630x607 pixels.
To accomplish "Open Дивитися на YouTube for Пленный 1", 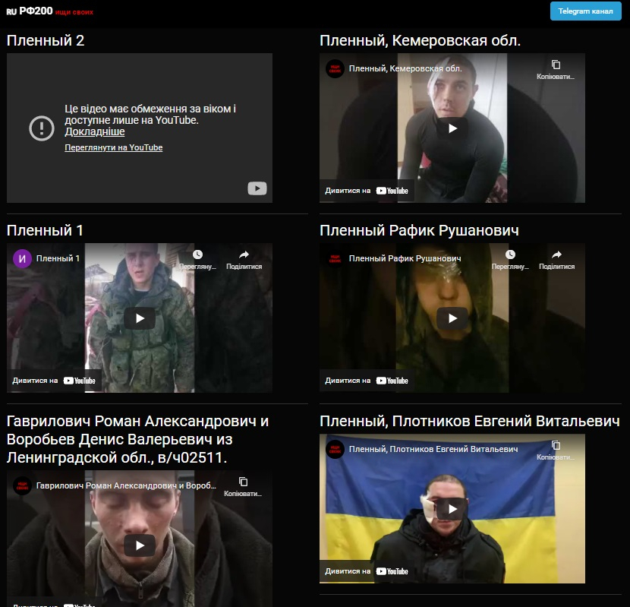I will 55,381.
